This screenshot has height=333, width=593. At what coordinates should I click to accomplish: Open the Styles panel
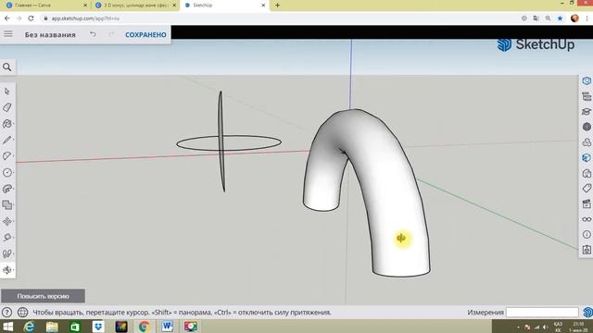coord(587,158)
